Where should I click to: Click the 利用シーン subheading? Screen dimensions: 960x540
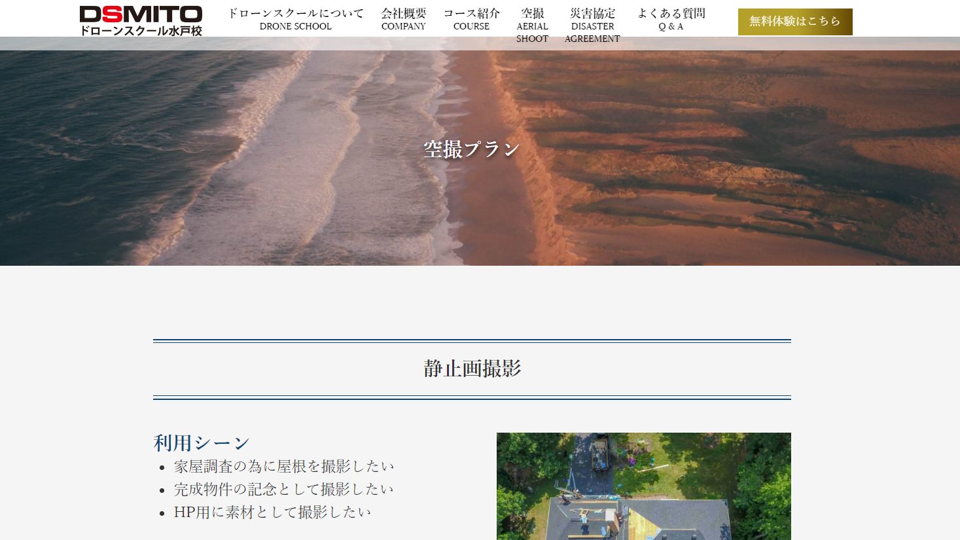coord(202,443)
